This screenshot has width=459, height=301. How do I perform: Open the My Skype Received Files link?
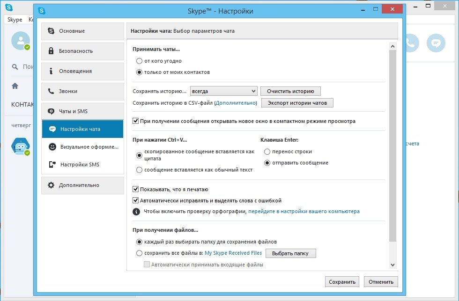(x=233, y=253)
